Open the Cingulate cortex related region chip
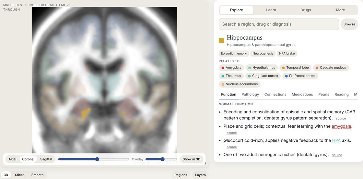The width and height of the screenshot is (363, 179). [263, 76]
